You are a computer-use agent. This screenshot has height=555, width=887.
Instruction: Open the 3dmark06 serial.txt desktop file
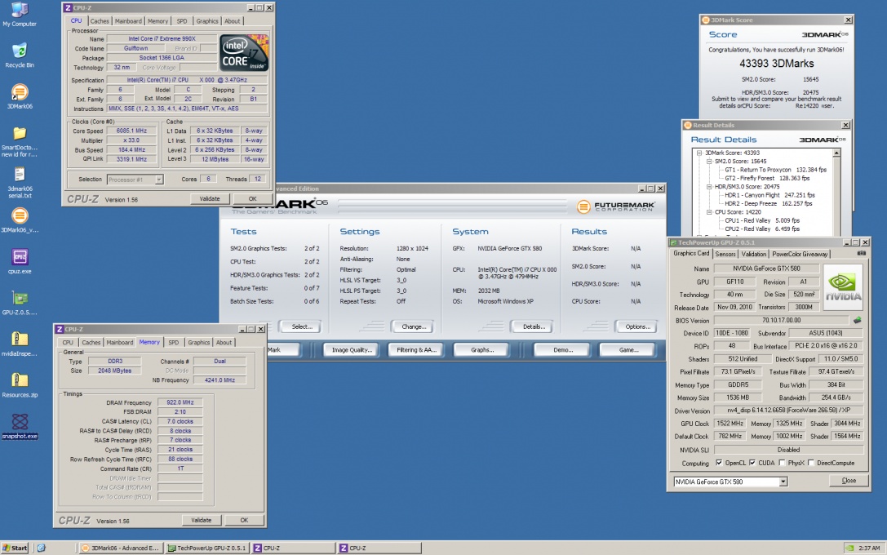pyautogui.click(x=20, y=175)
